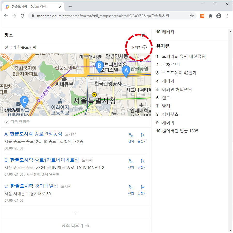The width and height of the screenshot is (233, 233).
Task: Call 한솔도시락 종로관철동점 via phone icon
Action: coord(131,138)
